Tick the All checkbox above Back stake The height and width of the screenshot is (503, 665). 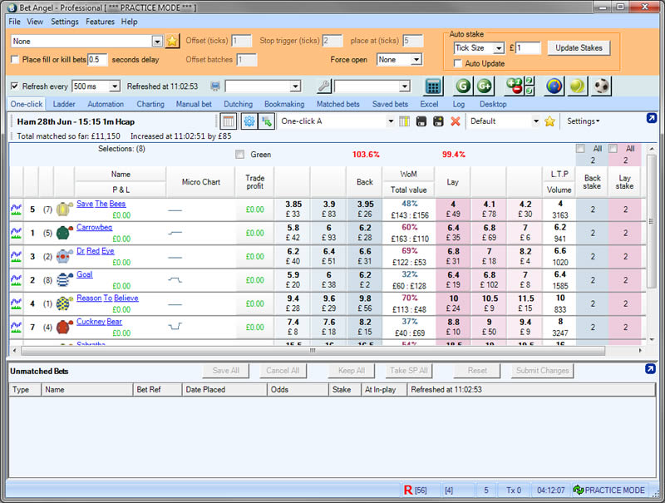580,149
